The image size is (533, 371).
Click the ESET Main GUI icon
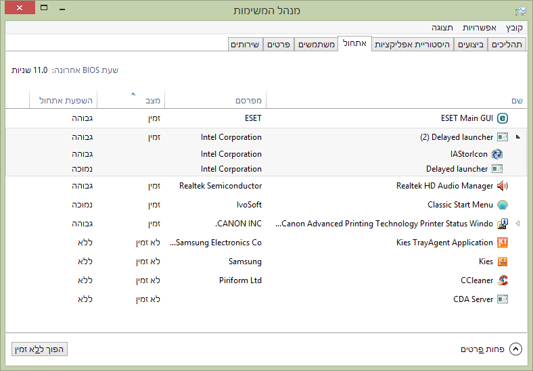pyautogui.click(x=503, y=118)
